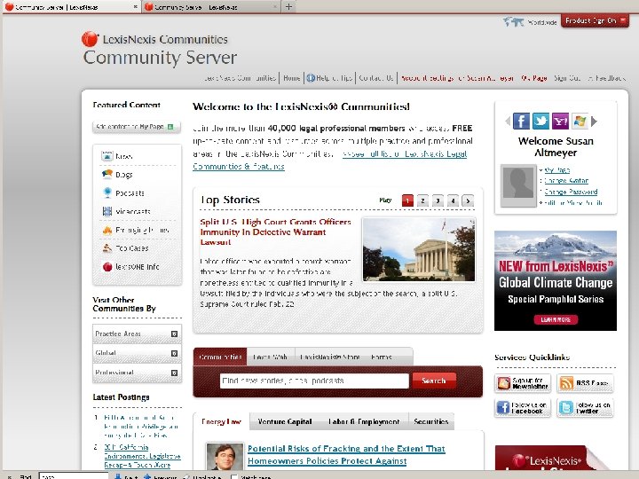This screenshot has width=639, height=479.
Task: Click the Yahoo share icon
Action: coord(560,121)
